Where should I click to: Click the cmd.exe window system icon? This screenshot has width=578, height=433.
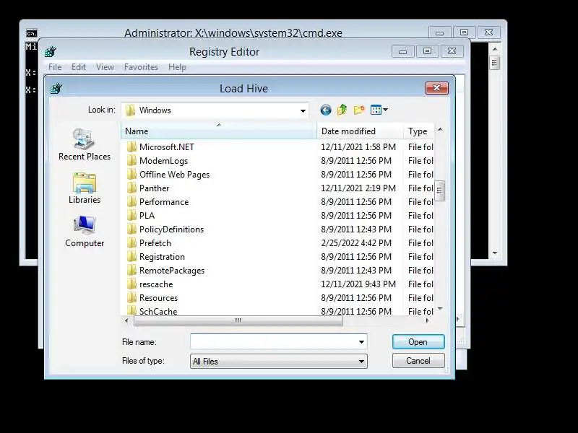32,33
